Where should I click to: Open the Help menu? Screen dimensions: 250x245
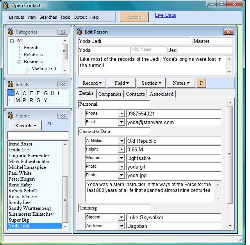[95, 17]
